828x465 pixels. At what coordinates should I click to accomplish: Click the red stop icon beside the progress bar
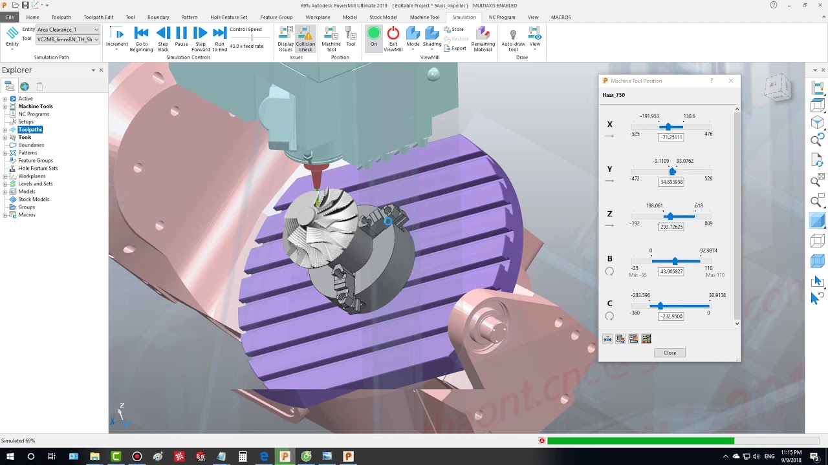[x=542, y=441]
